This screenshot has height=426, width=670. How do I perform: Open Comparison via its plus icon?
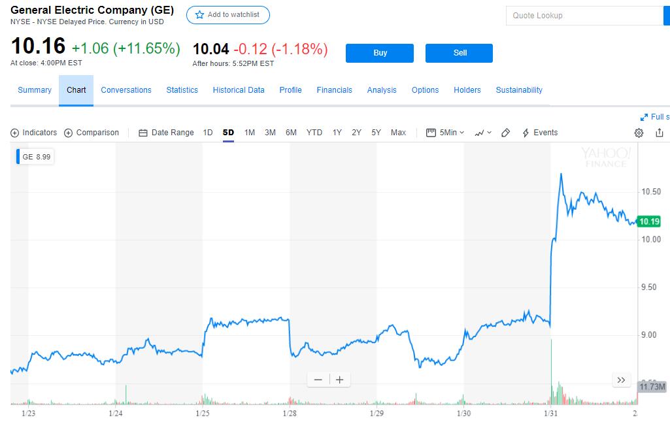coord(69,133)
